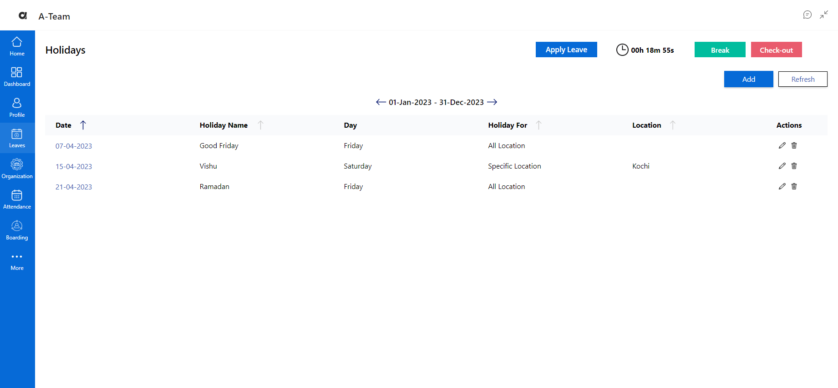Sort by Holiday Name arrow

260,125
